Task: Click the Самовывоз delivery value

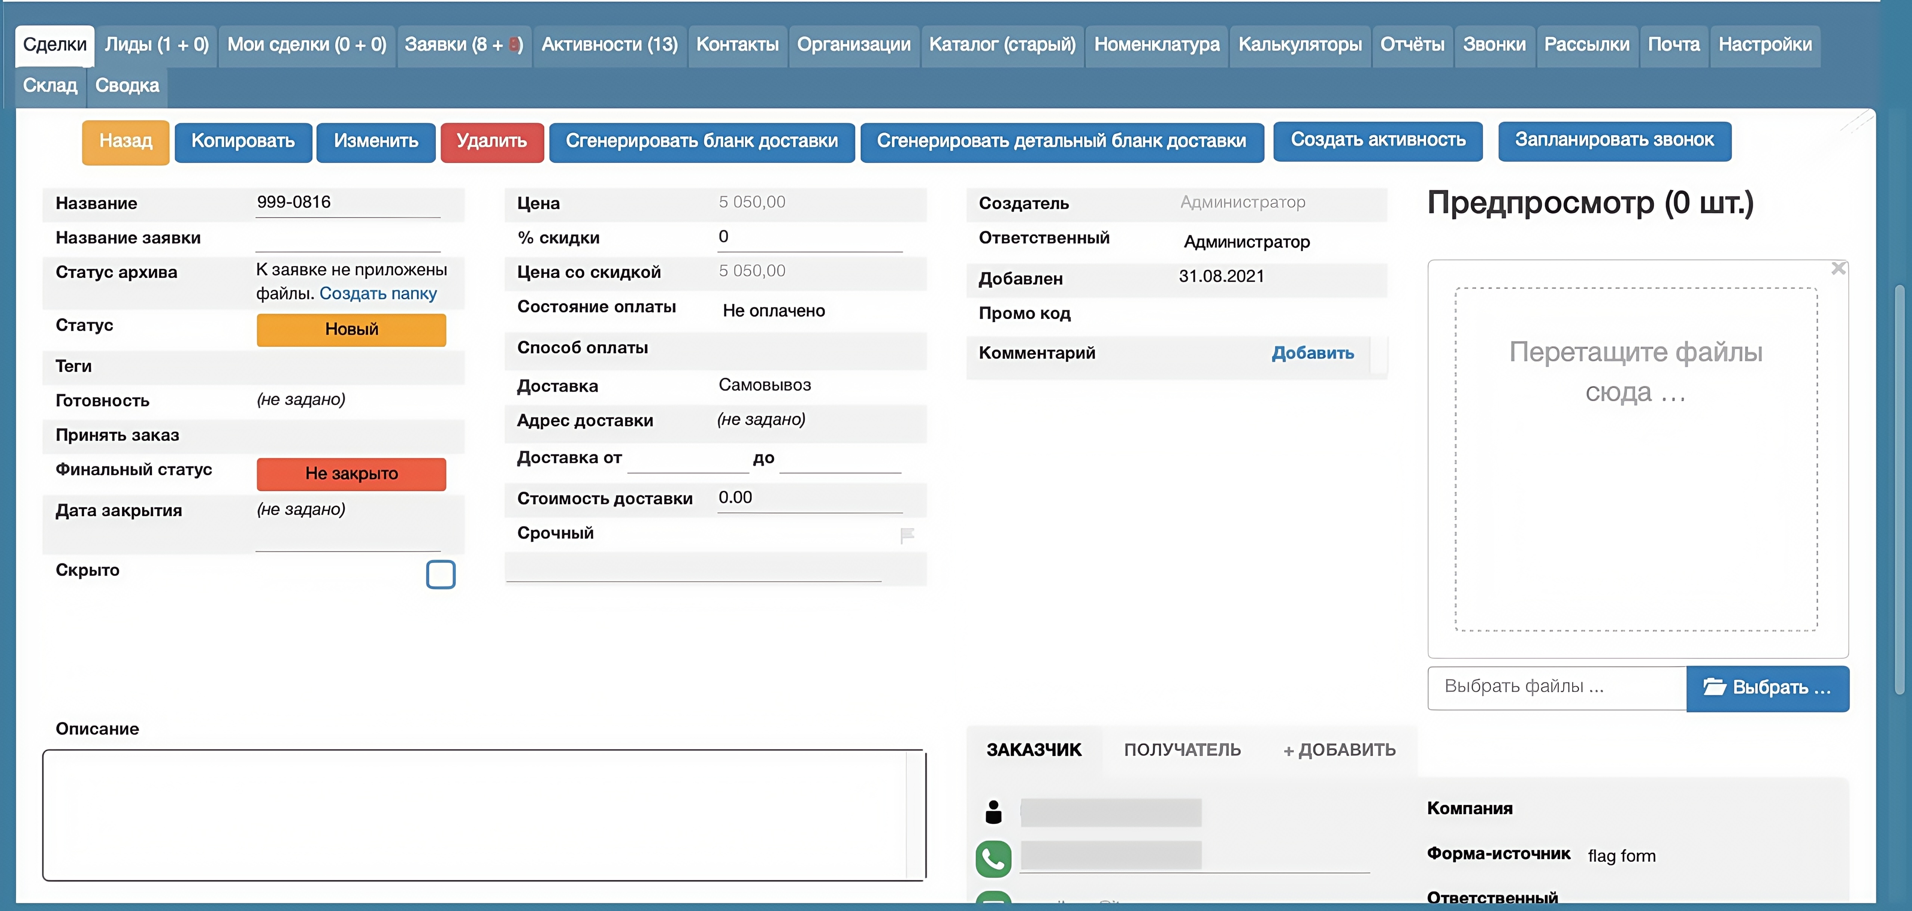Action: (764, 386)
